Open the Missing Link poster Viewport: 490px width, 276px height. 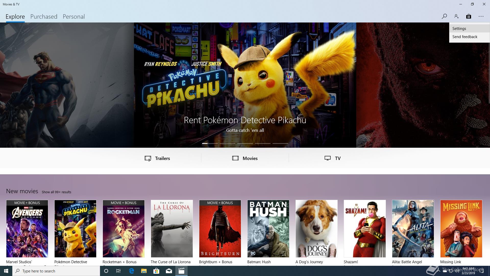[x=461, y=229]
